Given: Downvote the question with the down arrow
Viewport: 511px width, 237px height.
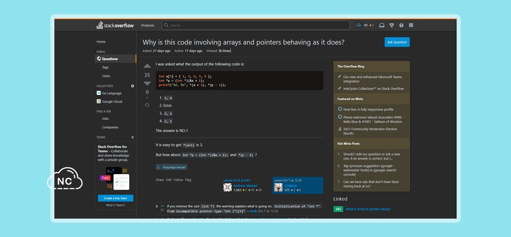Looking at the screenshot, I should pos(147,83).
